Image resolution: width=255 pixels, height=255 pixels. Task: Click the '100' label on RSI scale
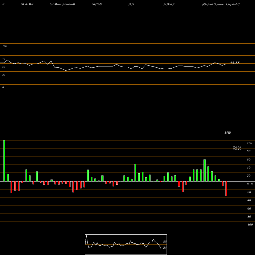5,46
